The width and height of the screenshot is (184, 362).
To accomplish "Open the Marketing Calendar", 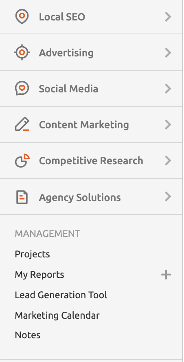I will point(57,315).
